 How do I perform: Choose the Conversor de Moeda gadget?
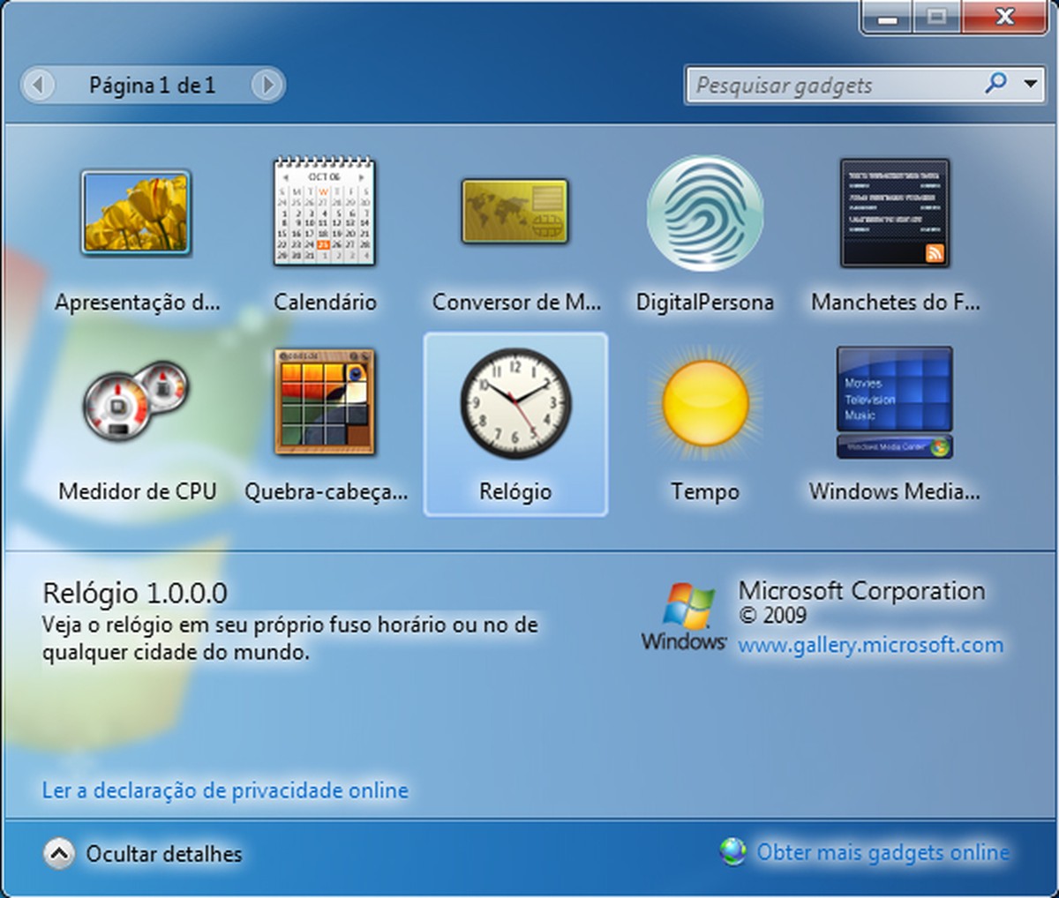point(515,212)
